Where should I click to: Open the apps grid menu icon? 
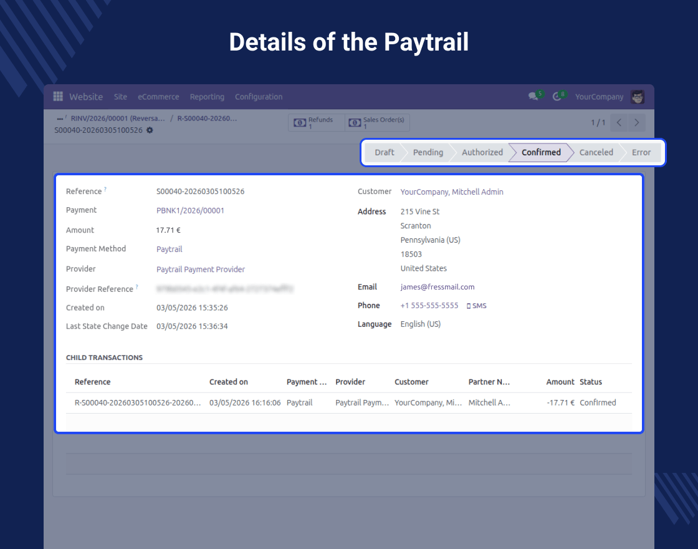click(58, 97)
